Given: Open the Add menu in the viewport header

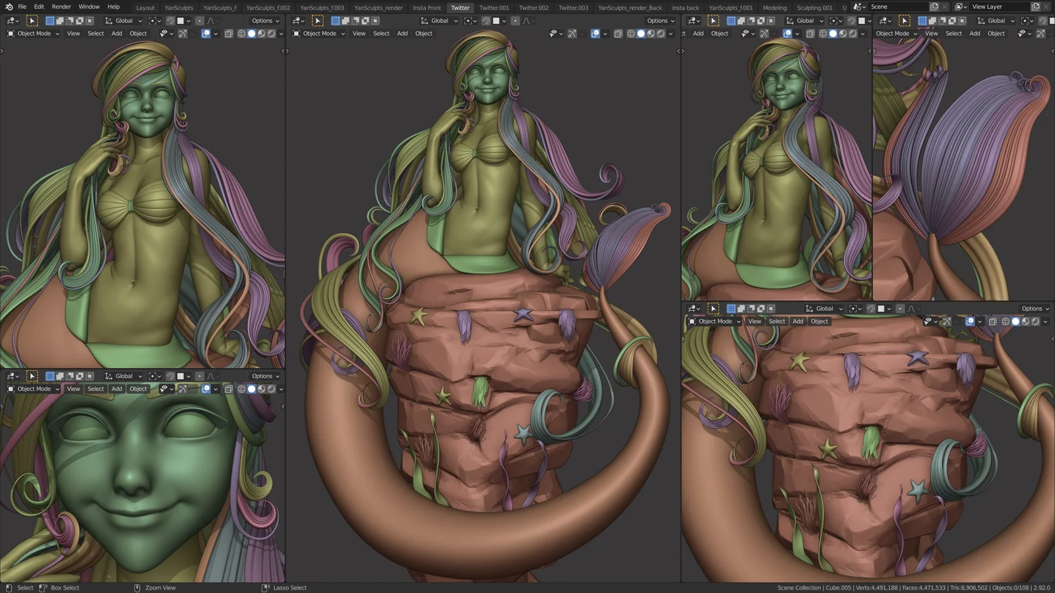Looking at the screenshot, I should pyautogui.click(x=116, y=33).
